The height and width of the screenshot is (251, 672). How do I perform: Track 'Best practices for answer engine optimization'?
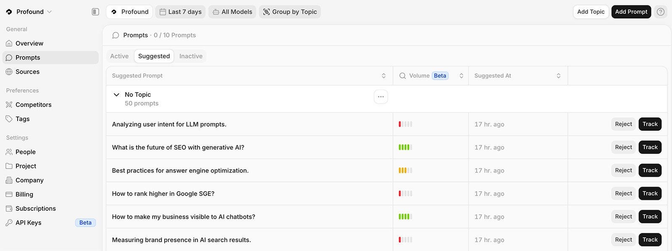coord(650,170)
